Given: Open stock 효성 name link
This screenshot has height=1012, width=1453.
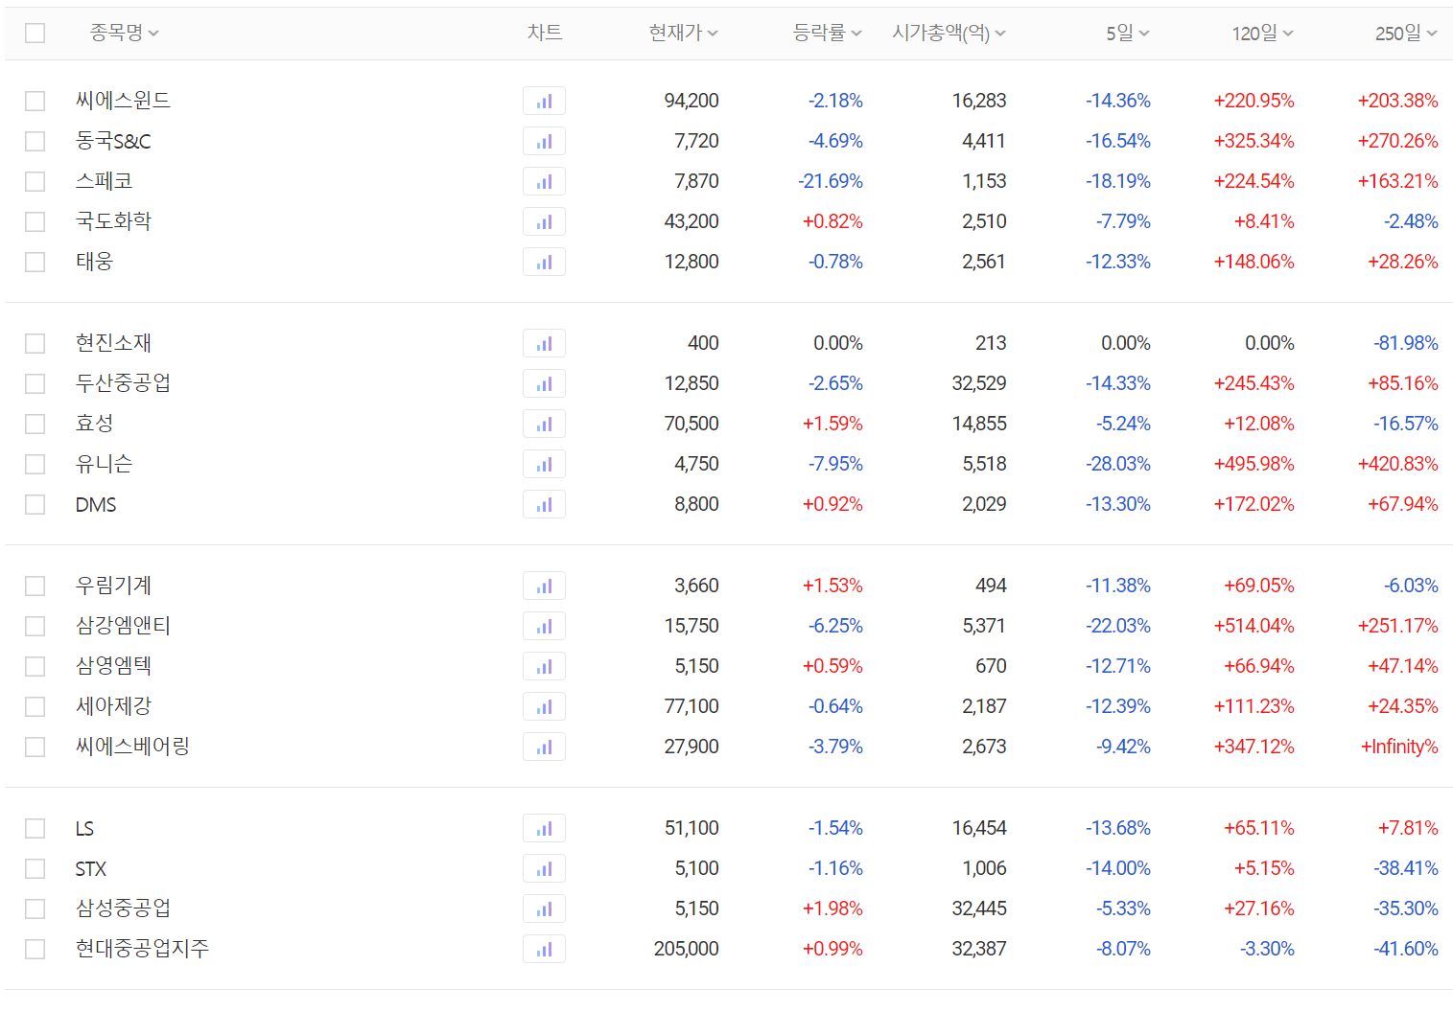Looking at the screenshot, I should [94, 423].
